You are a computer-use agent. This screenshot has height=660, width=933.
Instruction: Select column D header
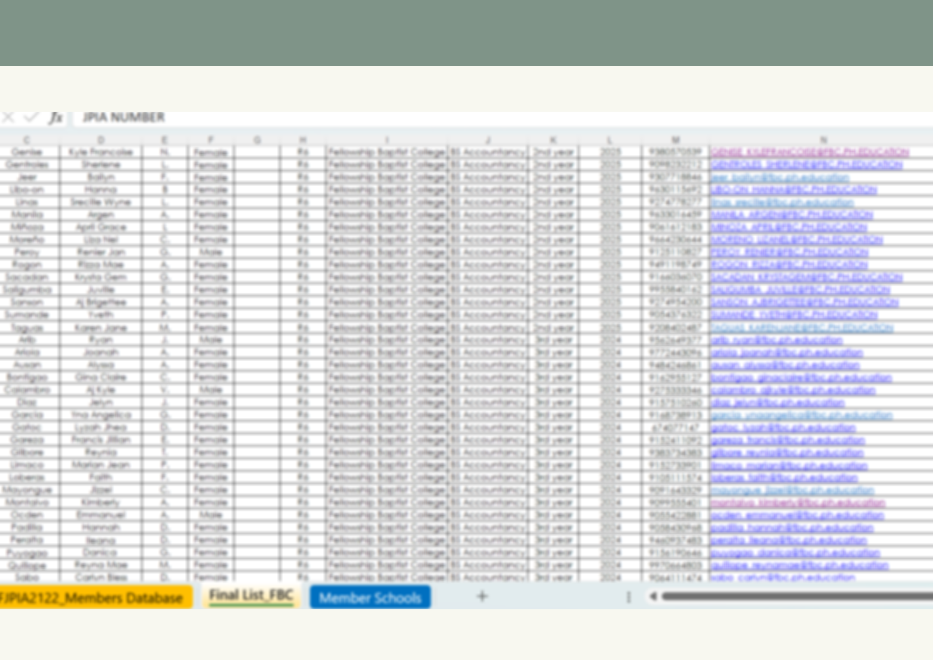tap(101, 140)
